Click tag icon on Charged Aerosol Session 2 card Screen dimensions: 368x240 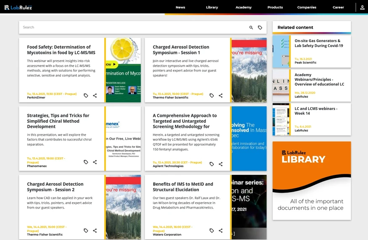point(86,231)
